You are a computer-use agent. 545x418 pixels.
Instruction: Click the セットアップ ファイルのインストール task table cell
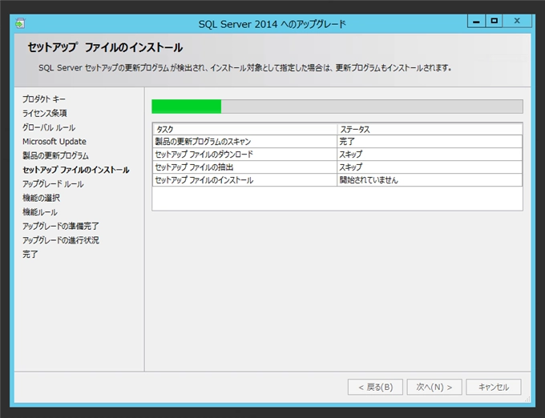244,180
